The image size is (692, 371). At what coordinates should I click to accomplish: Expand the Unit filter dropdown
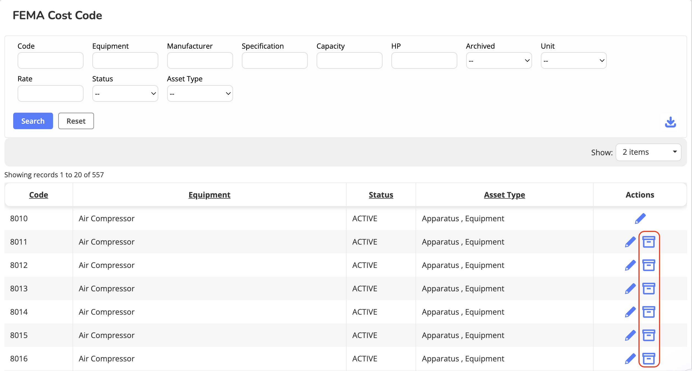[x=574, y=60]
